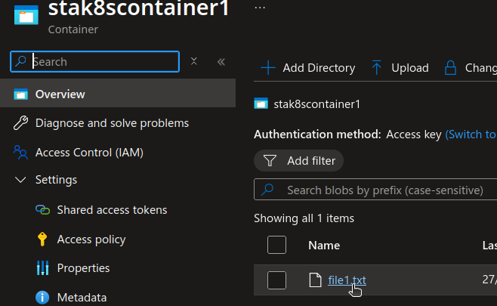Collapse the Settings section chevron
The image size is (497, 306).
click(20, 180)
